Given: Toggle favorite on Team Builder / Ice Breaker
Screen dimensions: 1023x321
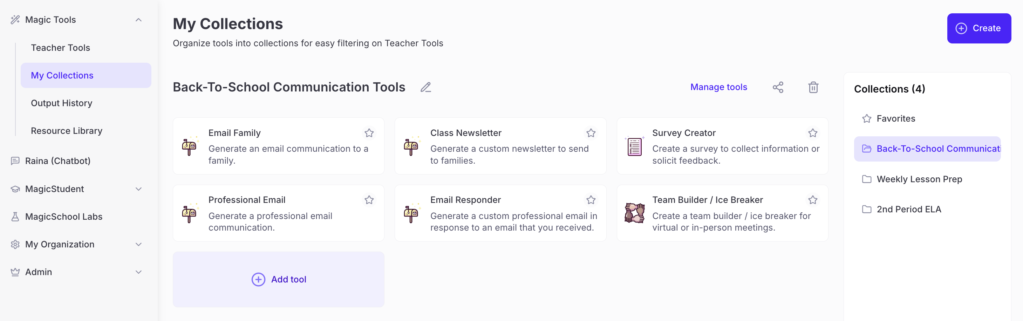Looking at the screenshot, I should 813,200.
